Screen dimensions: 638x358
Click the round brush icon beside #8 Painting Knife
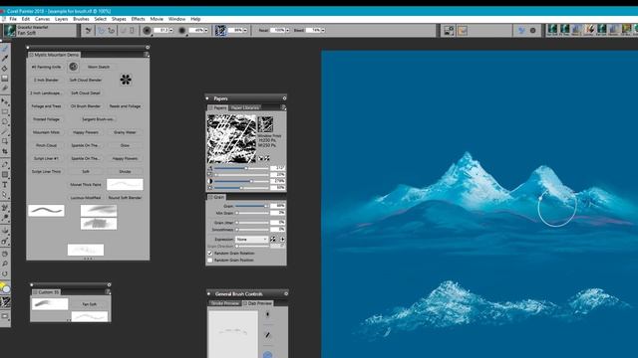click(73, 67)
